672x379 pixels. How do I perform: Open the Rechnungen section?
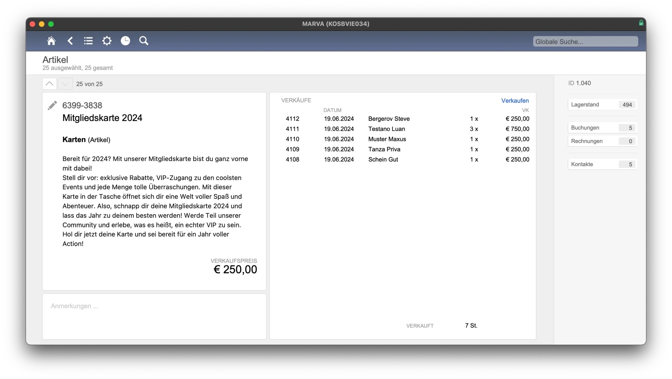coord(602,141)
